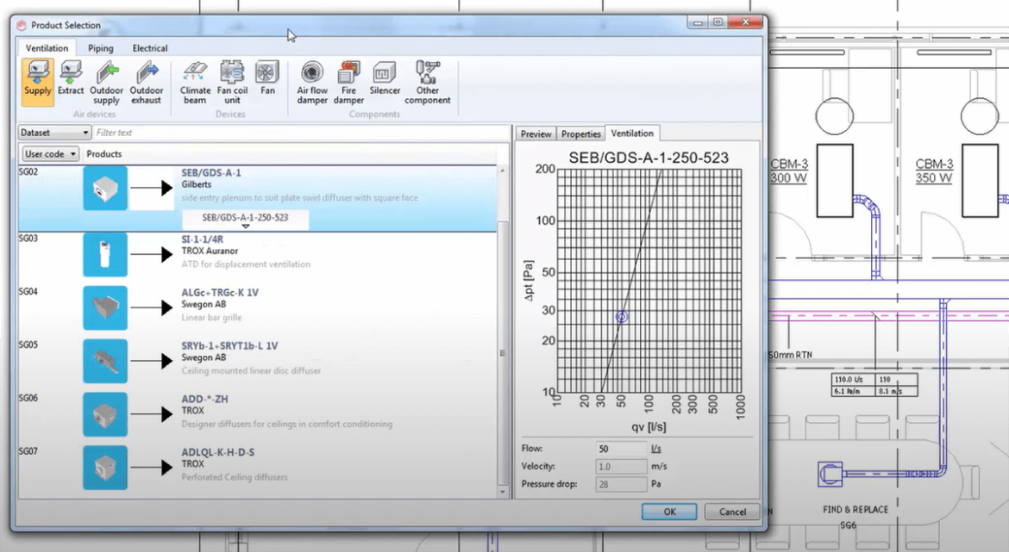
Task: Pick the Fan device icon
Action: click(267, 78)
